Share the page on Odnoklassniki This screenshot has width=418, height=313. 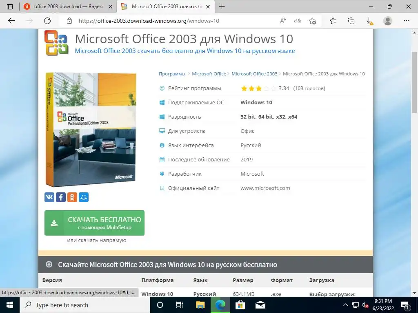pos(72,197)
